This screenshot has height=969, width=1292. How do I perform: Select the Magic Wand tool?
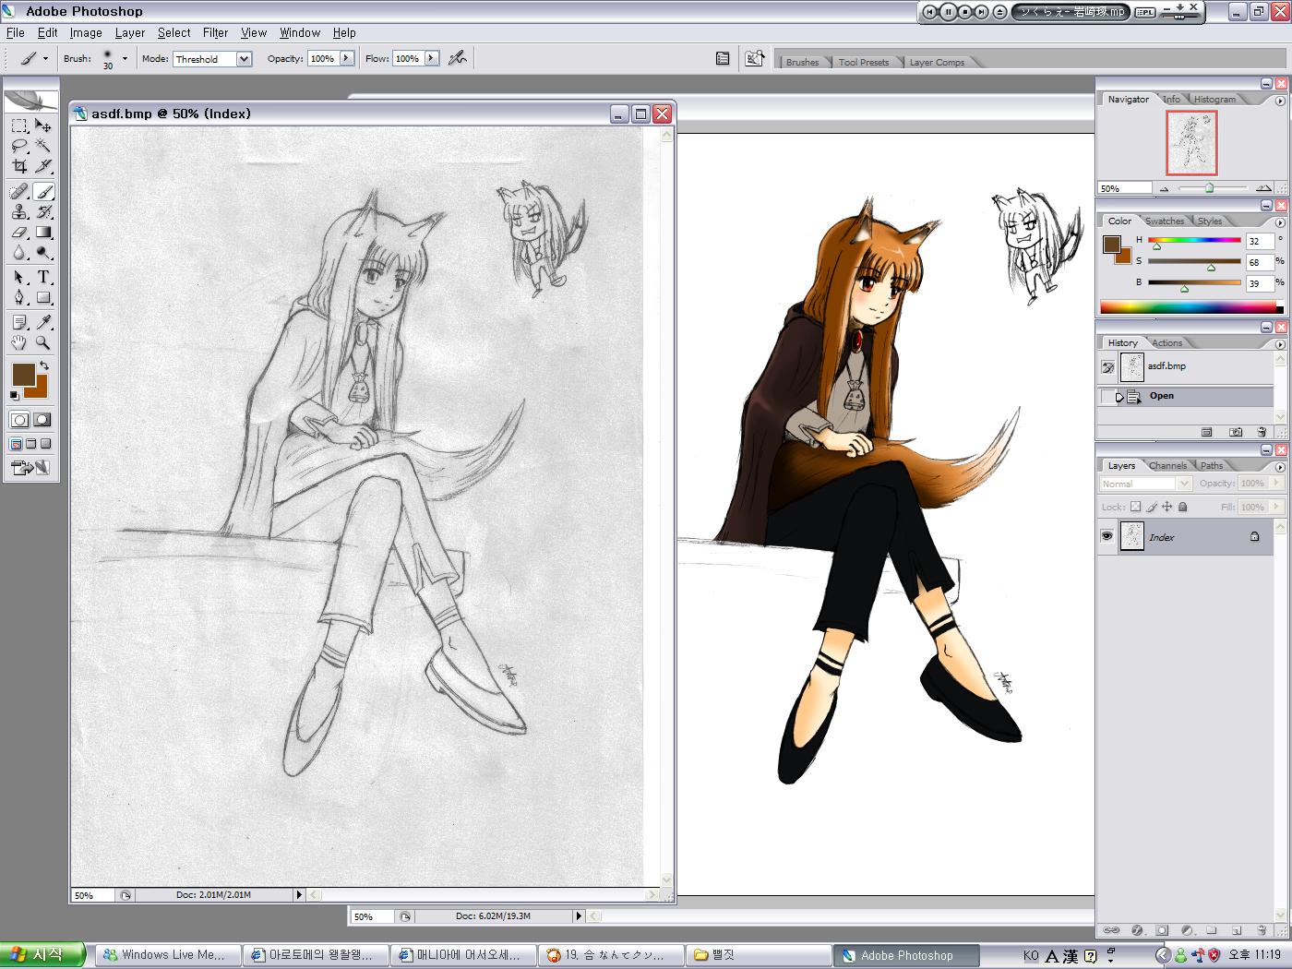[x=43, y=146]
